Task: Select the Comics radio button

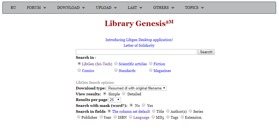Action: 79,70
